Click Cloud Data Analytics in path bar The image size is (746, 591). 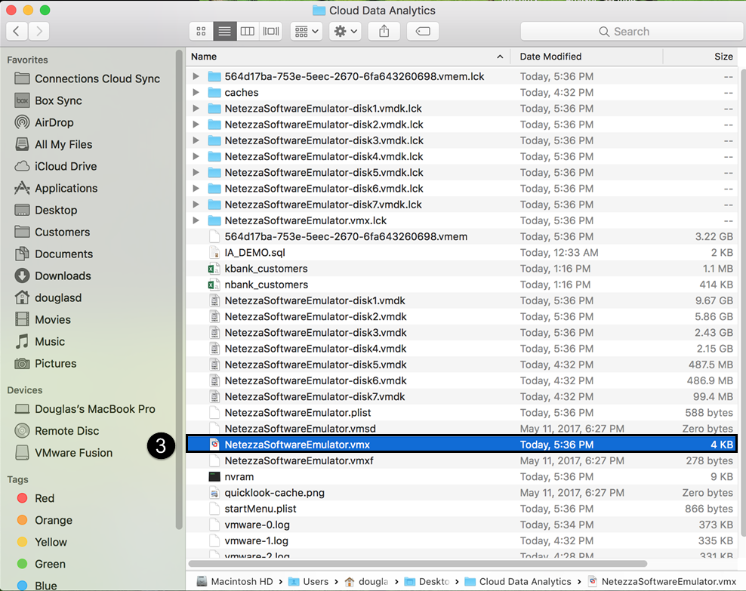click(x=518, y=581)
